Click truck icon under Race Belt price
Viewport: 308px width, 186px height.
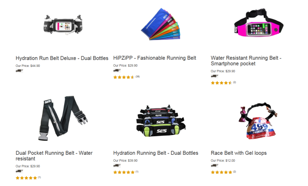coord(215,166)
